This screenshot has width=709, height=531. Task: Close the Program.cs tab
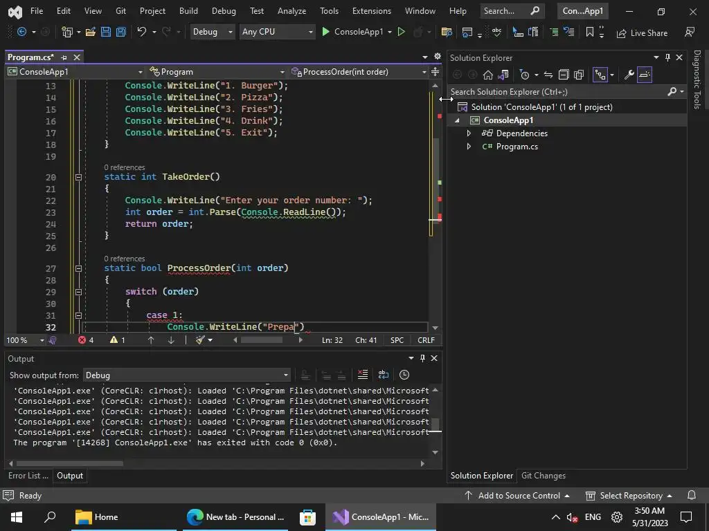point(77,57)
